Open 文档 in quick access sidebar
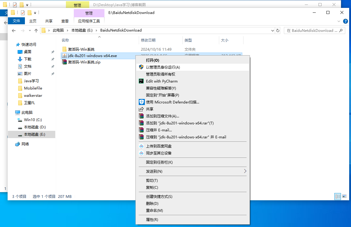 point(28,66)
